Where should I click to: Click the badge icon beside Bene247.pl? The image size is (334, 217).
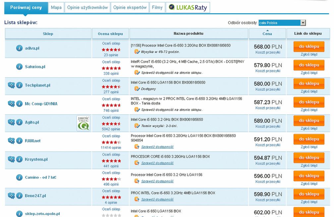point(11,195)
